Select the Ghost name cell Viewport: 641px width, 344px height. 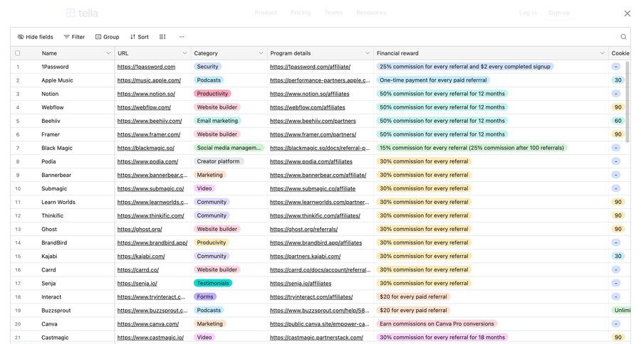tap(63, 229)
